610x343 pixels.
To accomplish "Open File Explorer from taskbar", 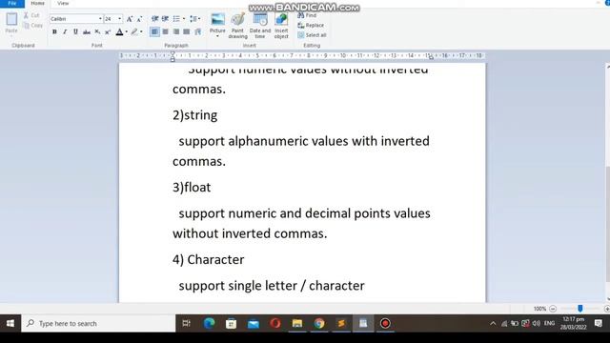I will tap(297, 323).
